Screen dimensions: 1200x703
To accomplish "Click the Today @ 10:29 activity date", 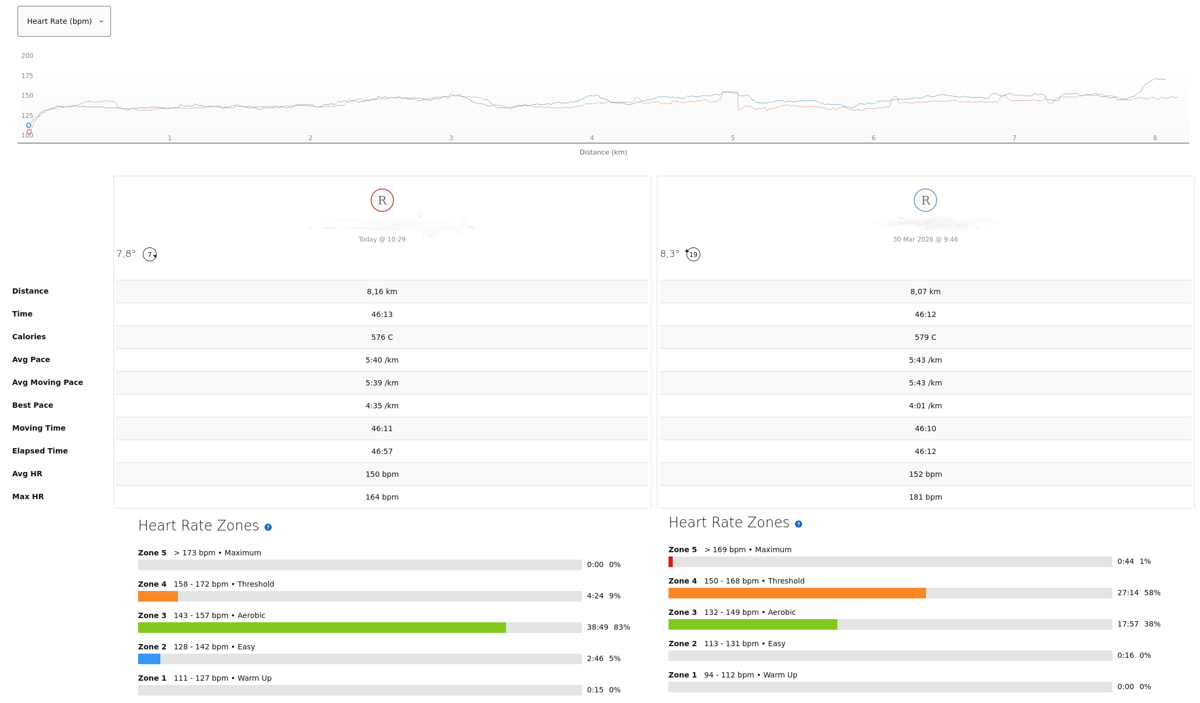I will (x=382, y=239).
